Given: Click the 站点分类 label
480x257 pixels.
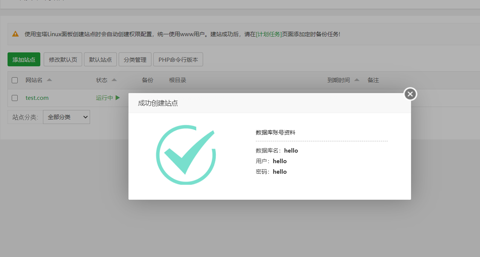Looking at the screenshot, I should (25, 117).
